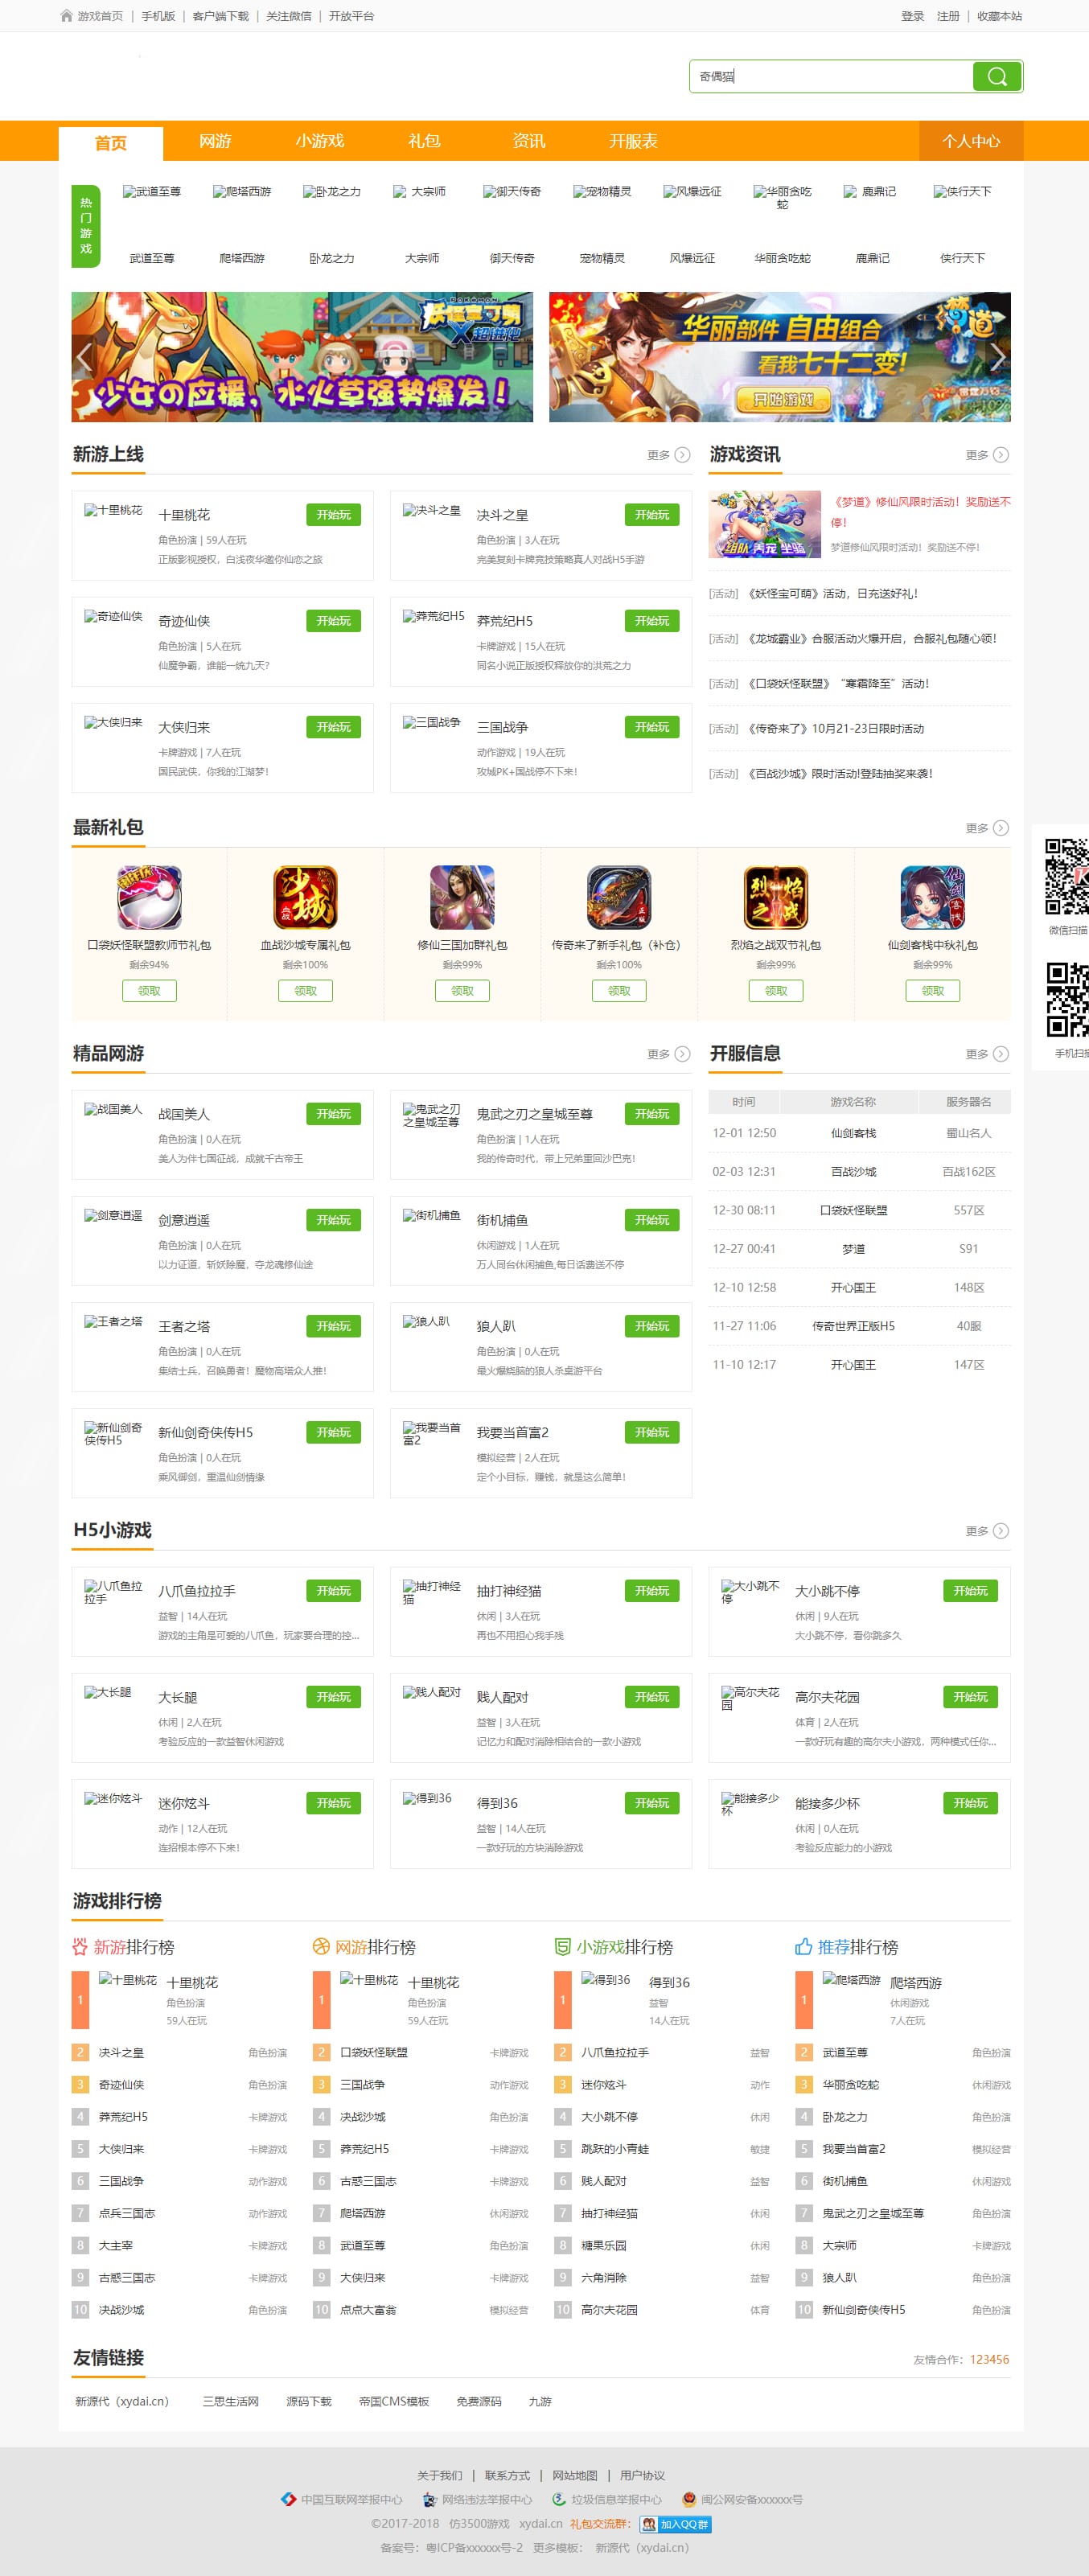Click the home icon beside 游戏首页
1089x2576 pixels.
coord(66,16)
